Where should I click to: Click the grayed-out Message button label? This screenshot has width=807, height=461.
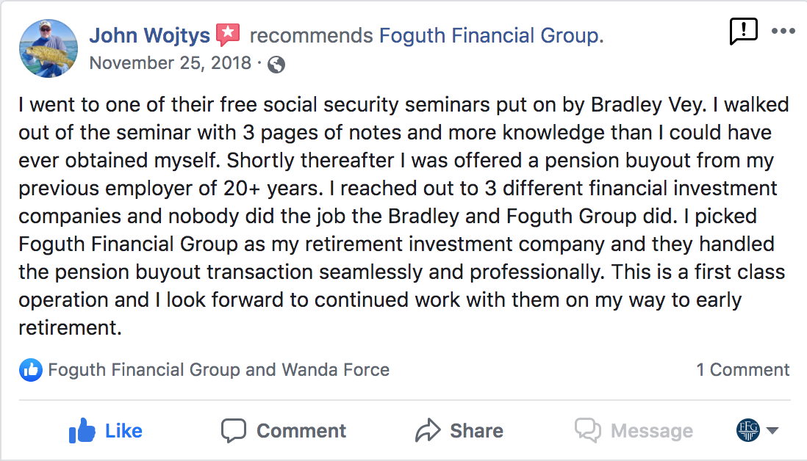(x=650, y=431)
